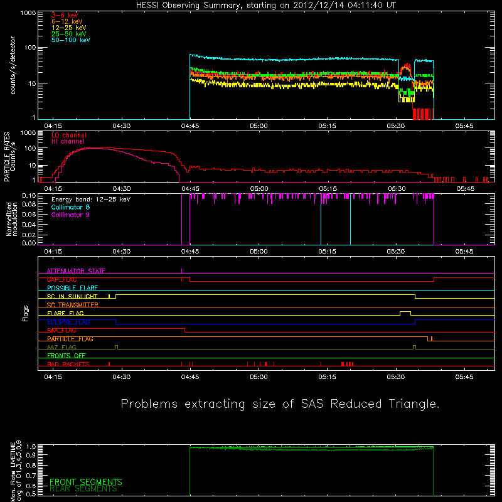Click the SAS Reduced Triangle error message

pyautogui.click(x=280, y=404)
